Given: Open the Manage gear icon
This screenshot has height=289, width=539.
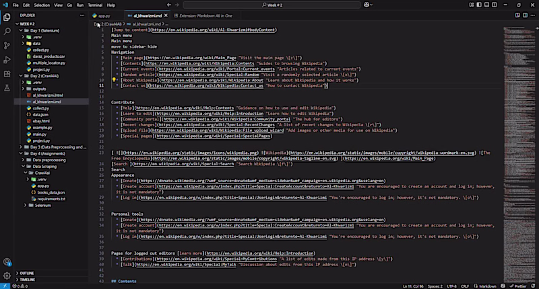Looking at the screenshot, I should tap(7, 276).
